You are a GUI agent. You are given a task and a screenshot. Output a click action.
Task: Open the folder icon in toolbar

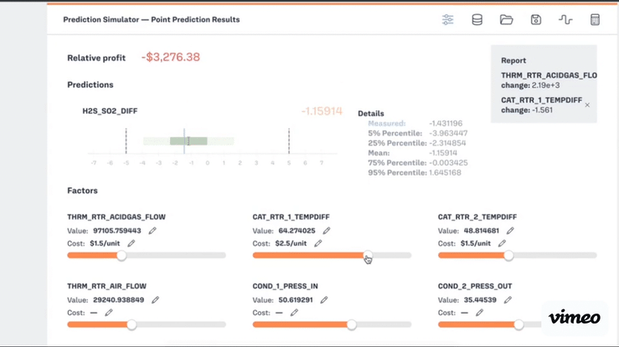click(x=507, y=20)
